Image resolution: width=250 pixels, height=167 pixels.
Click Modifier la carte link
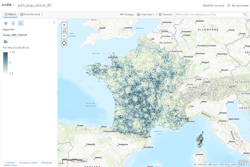pyautogui.click(x=213, y=6)
